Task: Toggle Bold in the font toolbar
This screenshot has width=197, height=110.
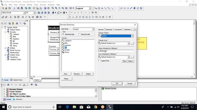Action: coord(39,13)
